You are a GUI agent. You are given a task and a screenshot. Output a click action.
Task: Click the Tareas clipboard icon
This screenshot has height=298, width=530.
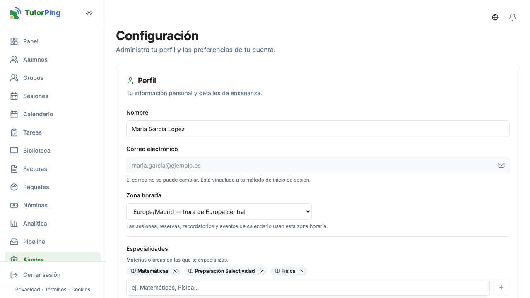pyautogui.click(x=14, y=132)
